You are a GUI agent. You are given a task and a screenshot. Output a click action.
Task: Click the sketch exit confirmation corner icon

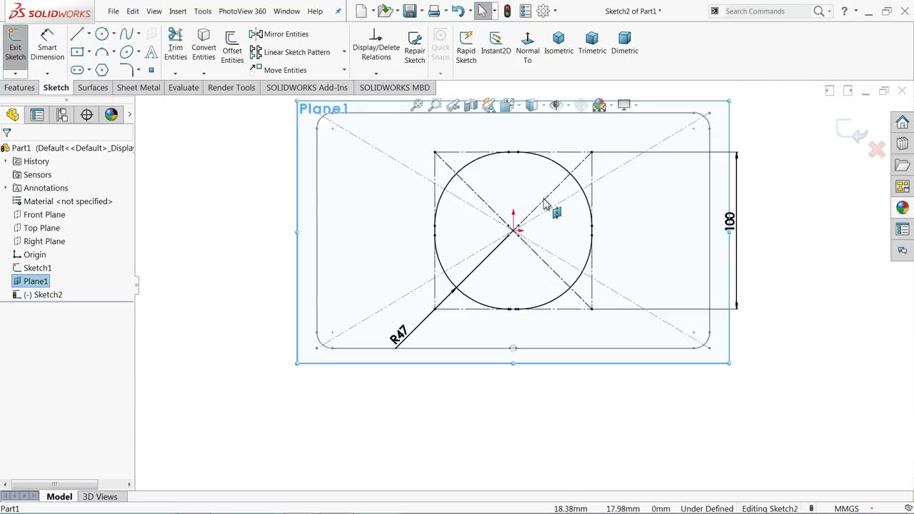(852, 131)
